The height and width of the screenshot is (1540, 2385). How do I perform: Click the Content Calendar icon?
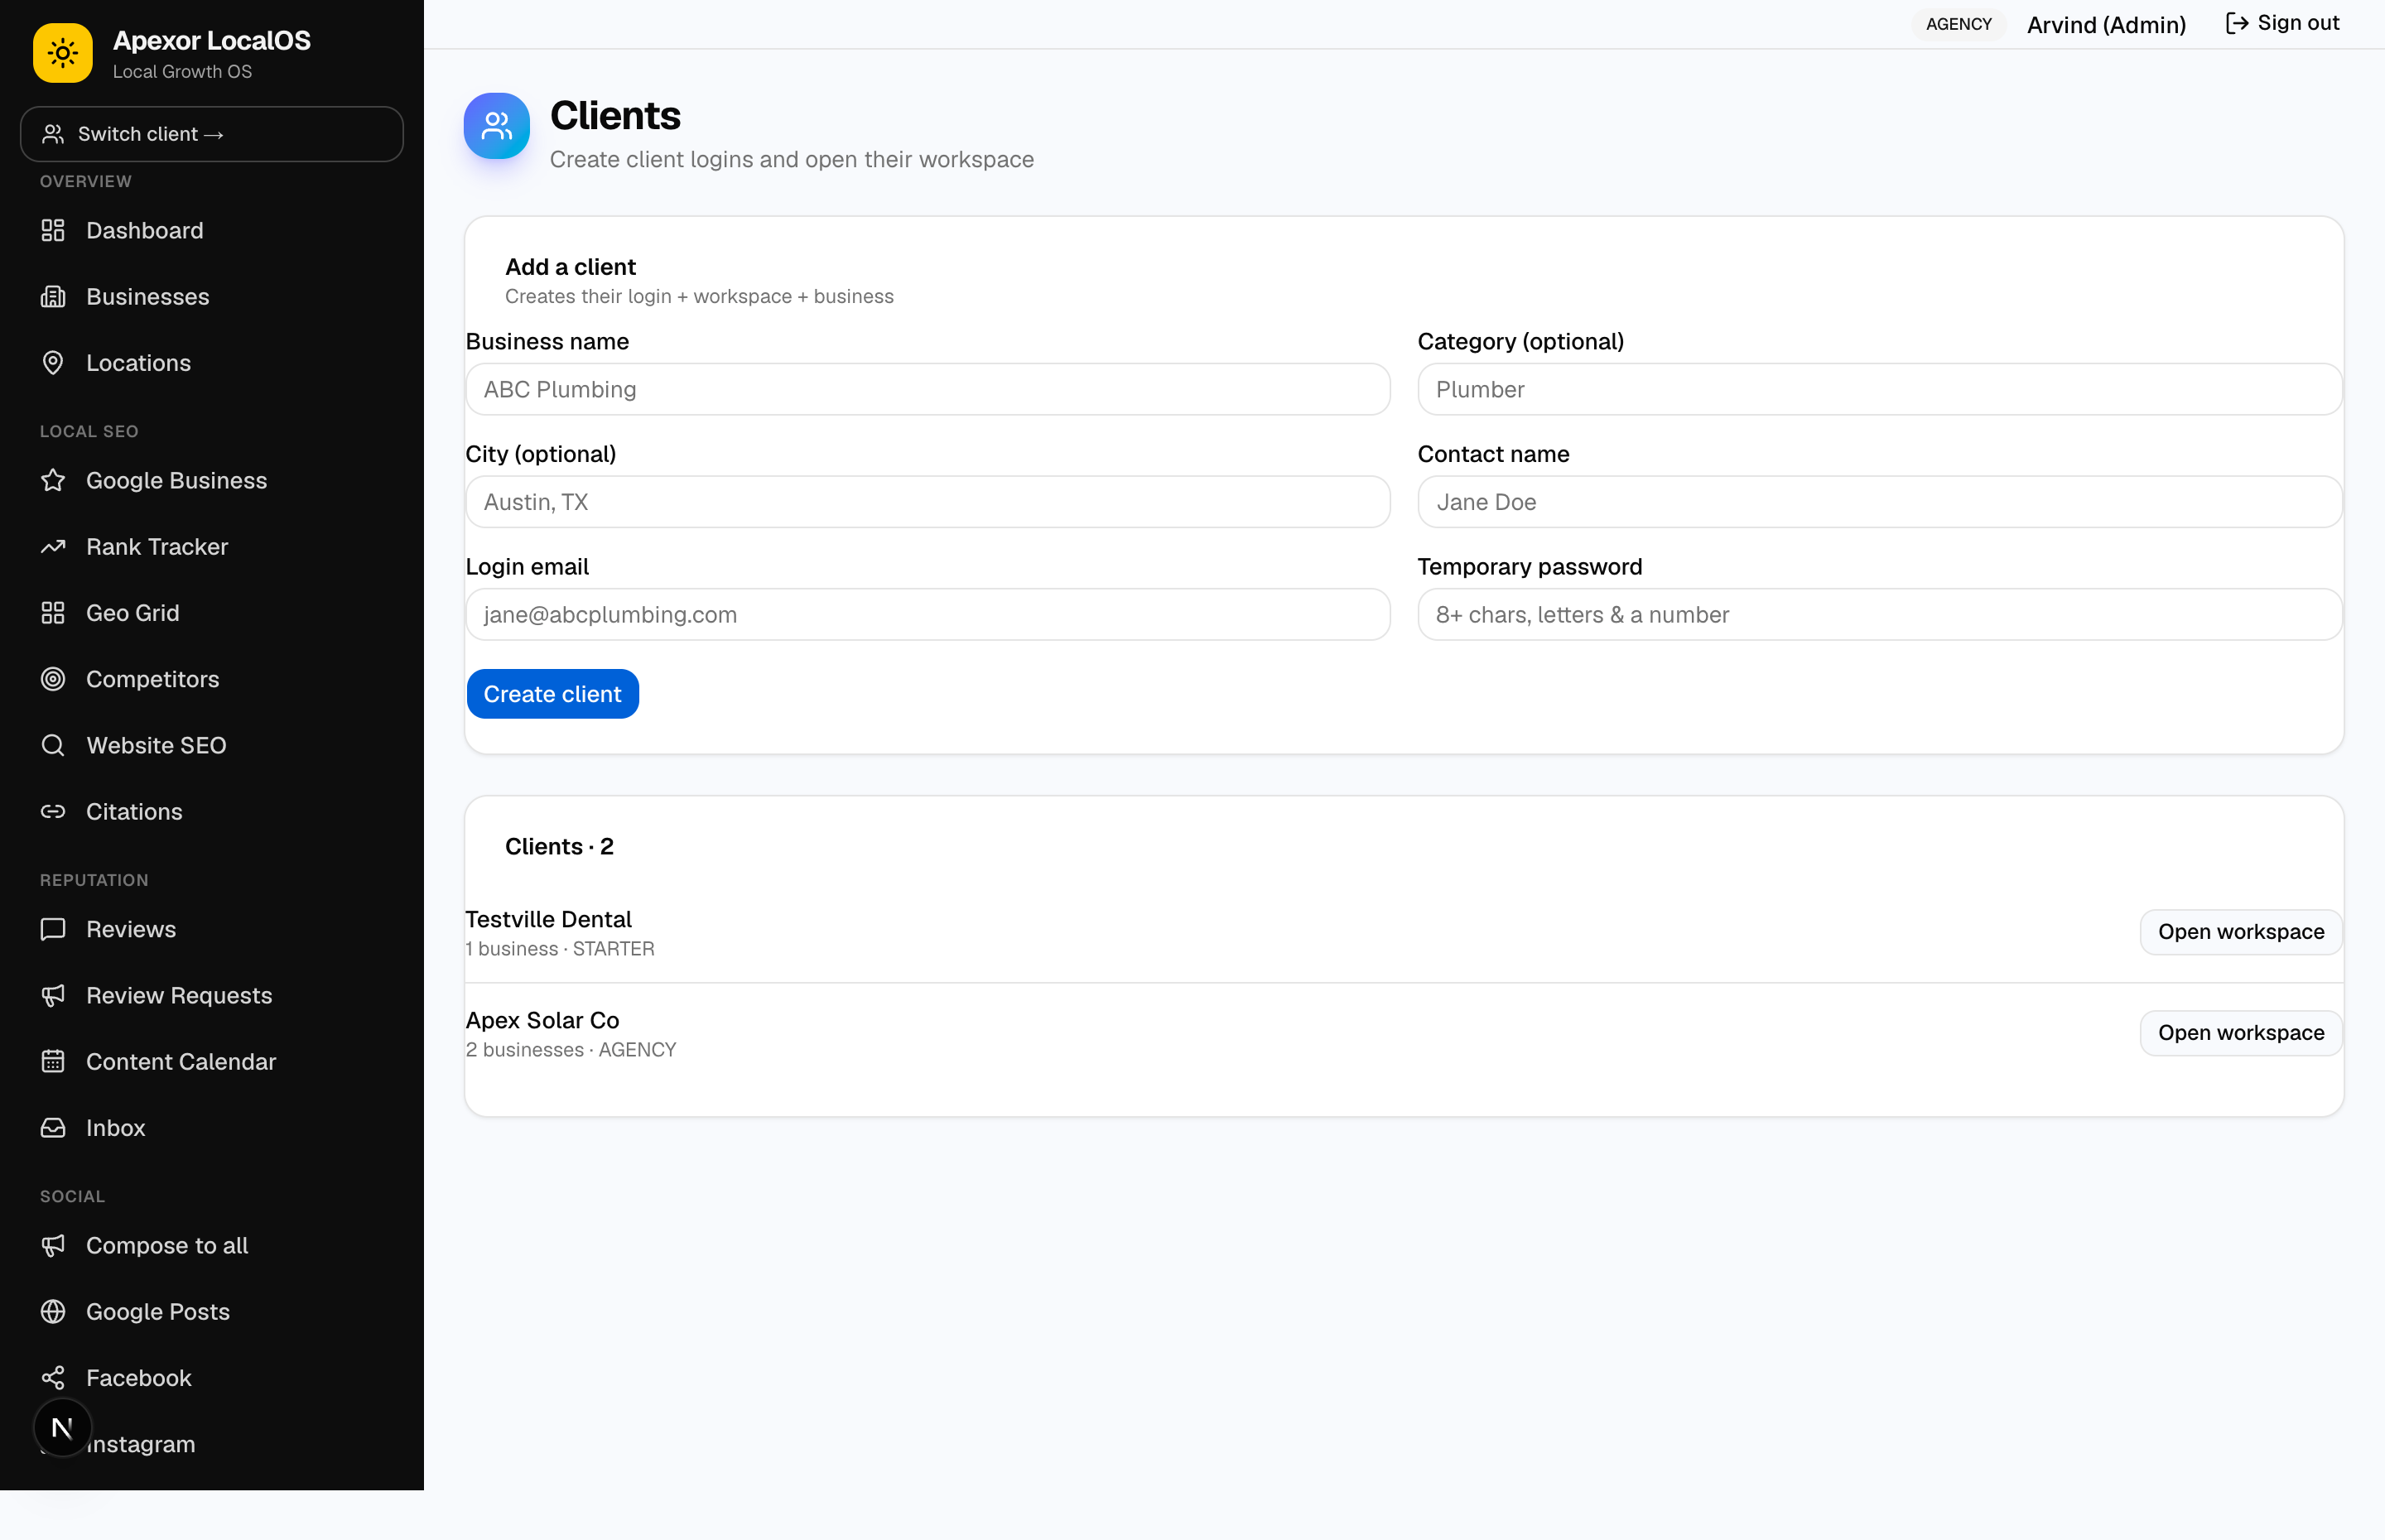tap(53, 1062)
